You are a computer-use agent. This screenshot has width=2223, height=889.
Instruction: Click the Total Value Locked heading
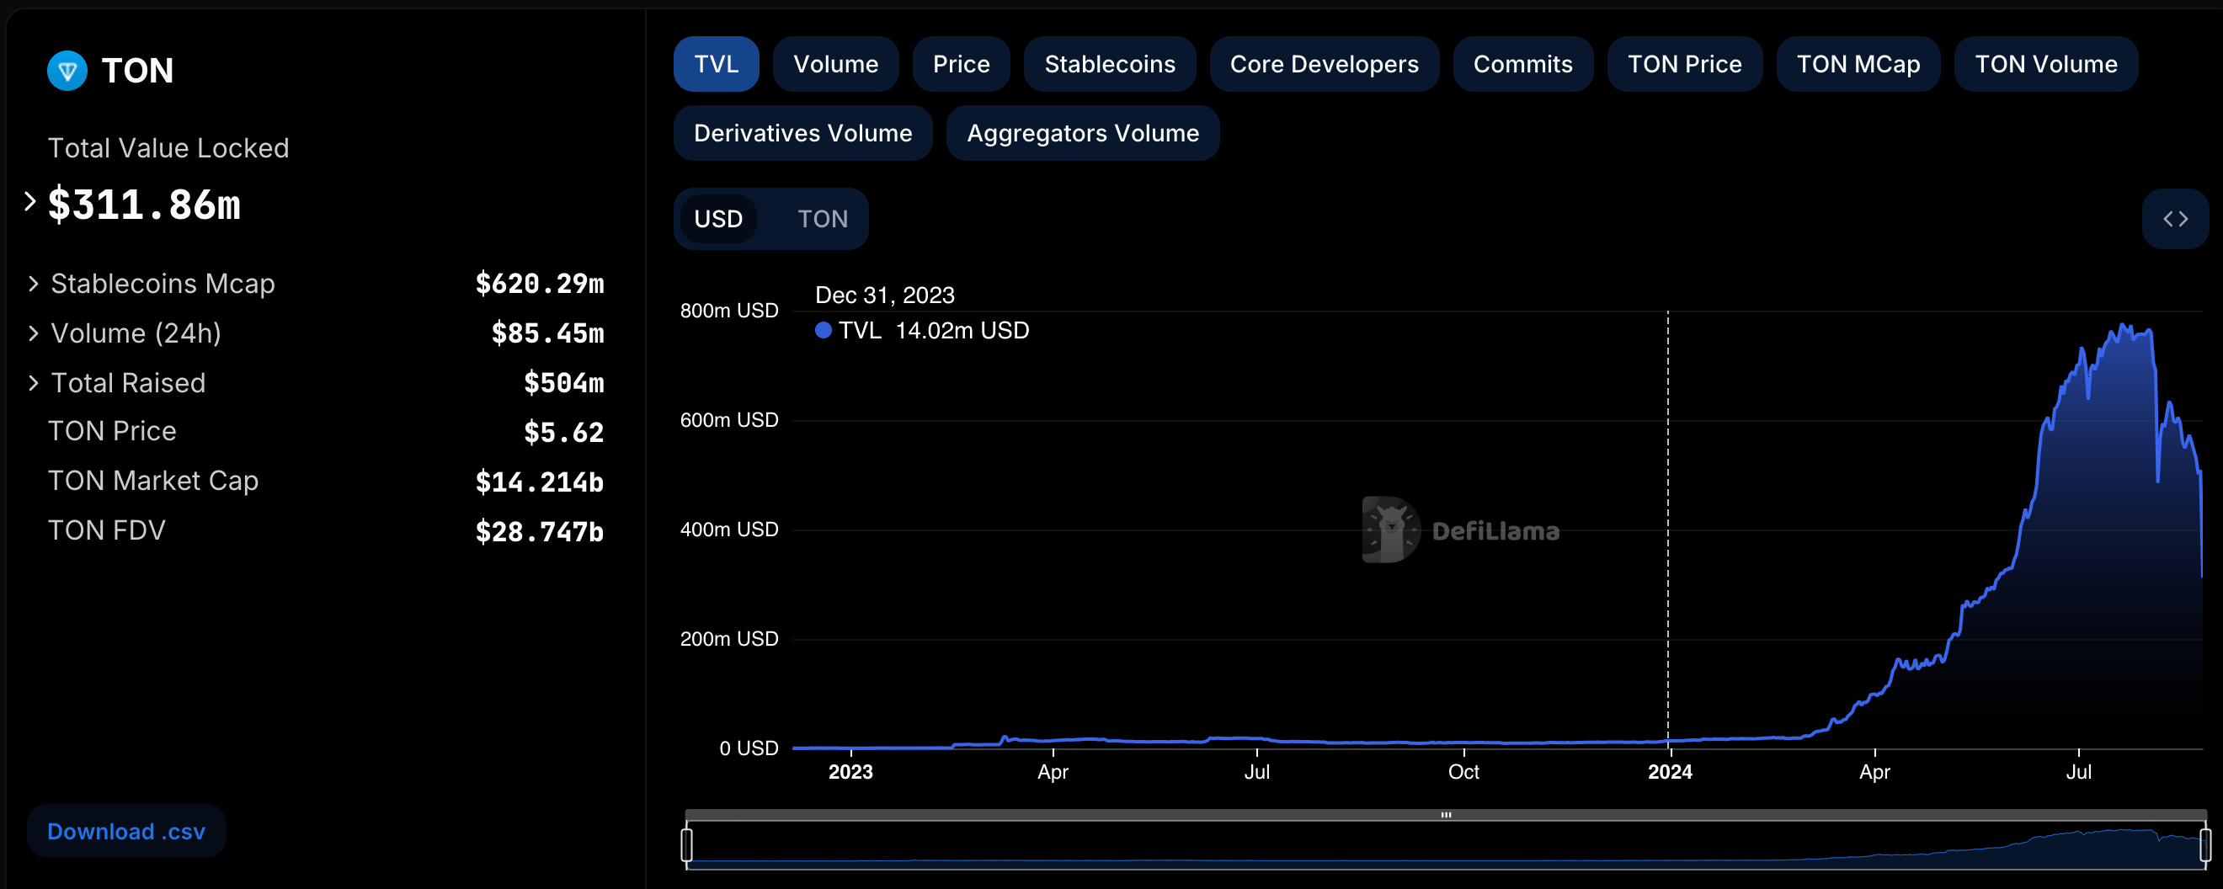click(168, 148)
